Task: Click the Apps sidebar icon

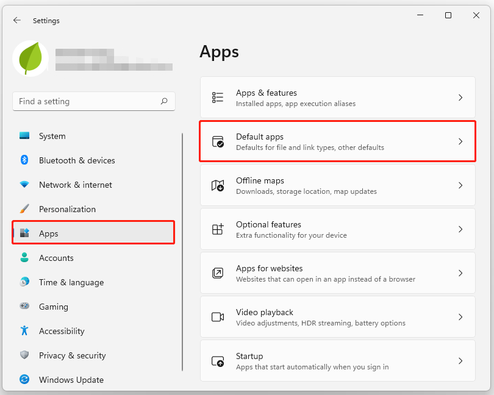Action: click(24, 233)
